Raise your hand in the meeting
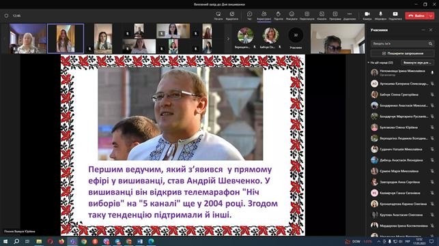Image resolution: width=439 pixels, height=246 pixels. pyautogui.click(x=279, y=16)
